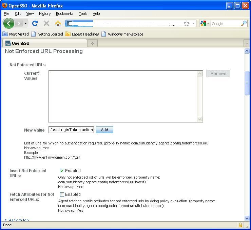Check Fetch Attributes for Not Enforced URLs checkbox
This screenshot has width=251, height=230.
click(x=62, y=194)
